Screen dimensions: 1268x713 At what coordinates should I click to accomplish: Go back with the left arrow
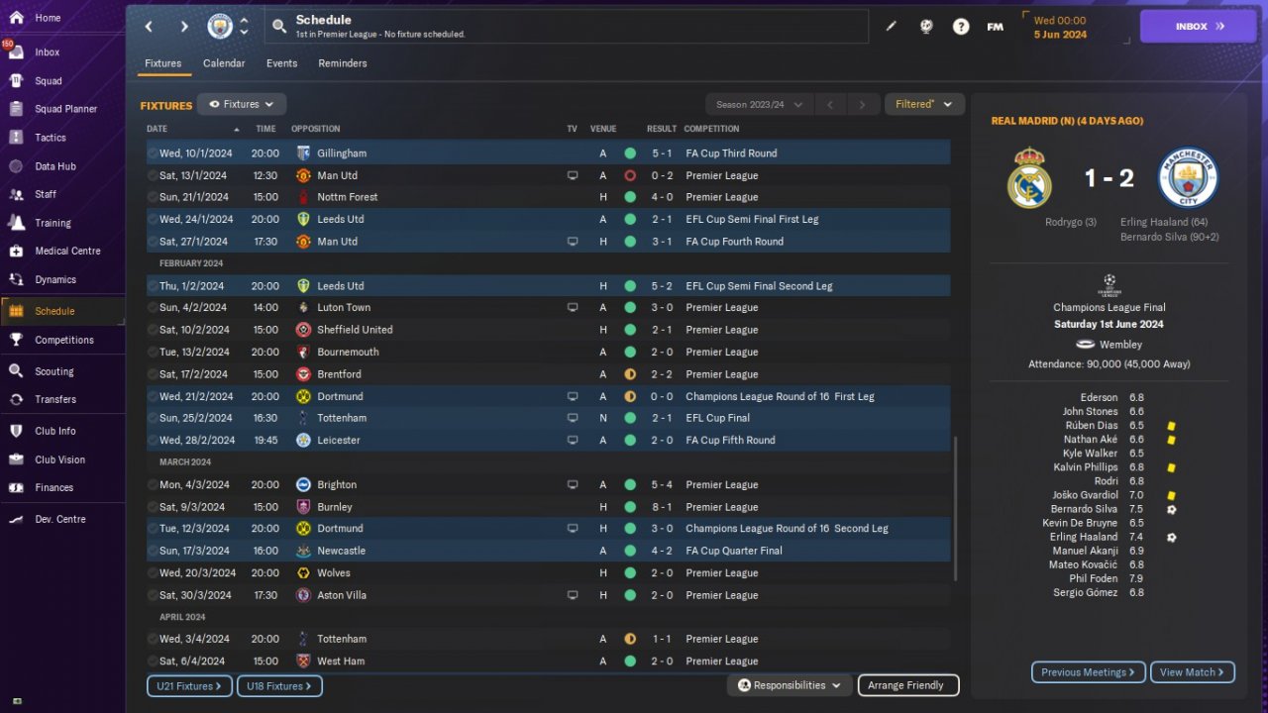coord(149,27)
